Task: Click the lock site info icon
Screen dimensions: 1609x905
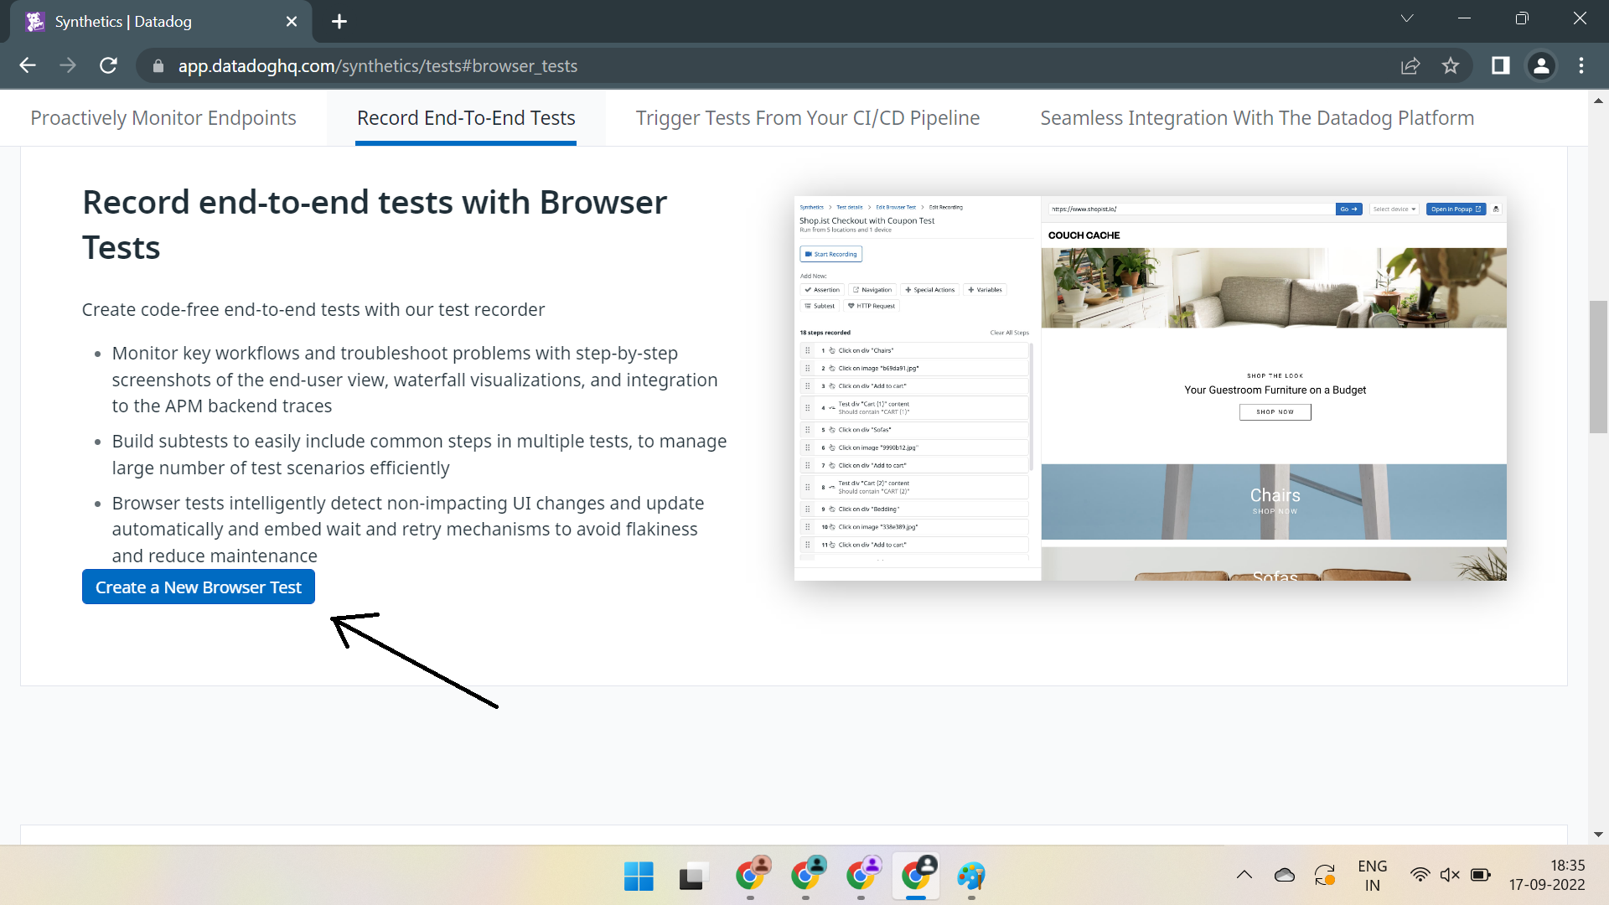Action: coord(158,66)
